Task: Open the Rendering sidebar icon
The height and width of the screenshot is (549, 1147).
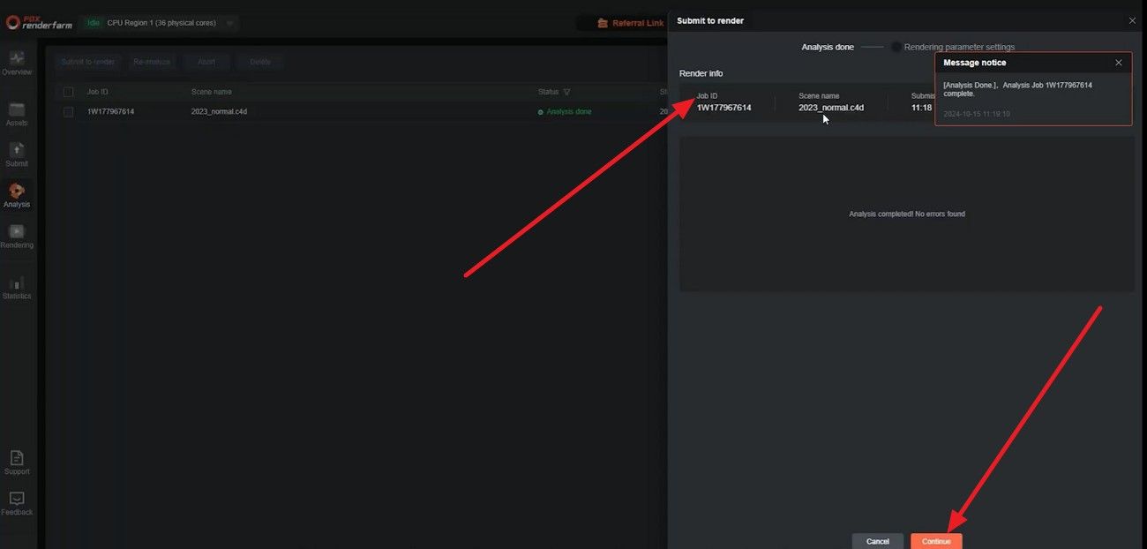Action: click(17, 236)
